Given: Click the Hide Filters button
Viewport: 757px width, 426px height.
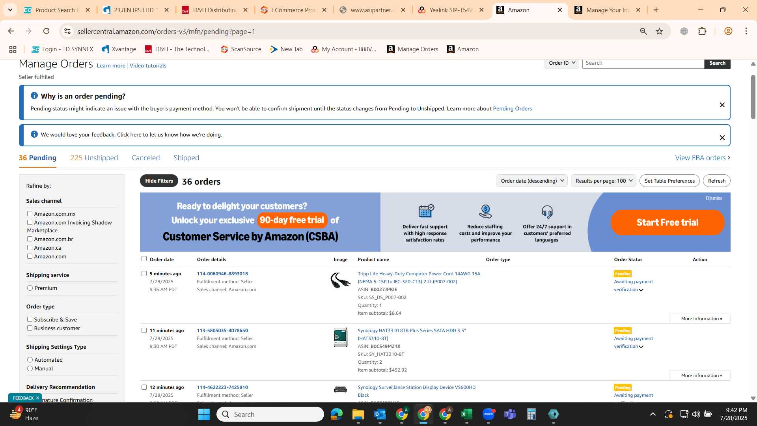Looking at the screenshot, I should pos(159,181).
